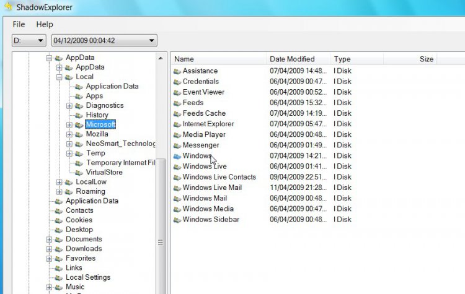Expand the Favorites tree node
The image size is (465, 294).
tap(49, 259)
